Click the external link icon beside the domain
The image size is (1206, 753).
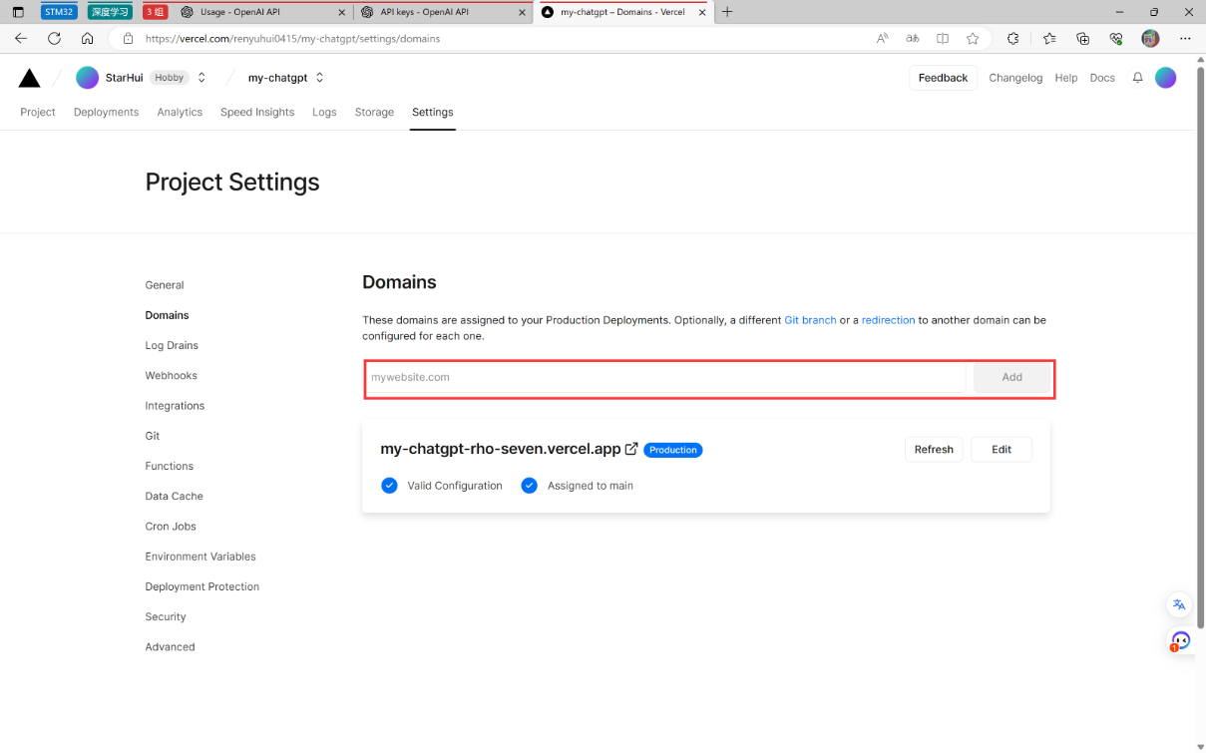(631, 449)
